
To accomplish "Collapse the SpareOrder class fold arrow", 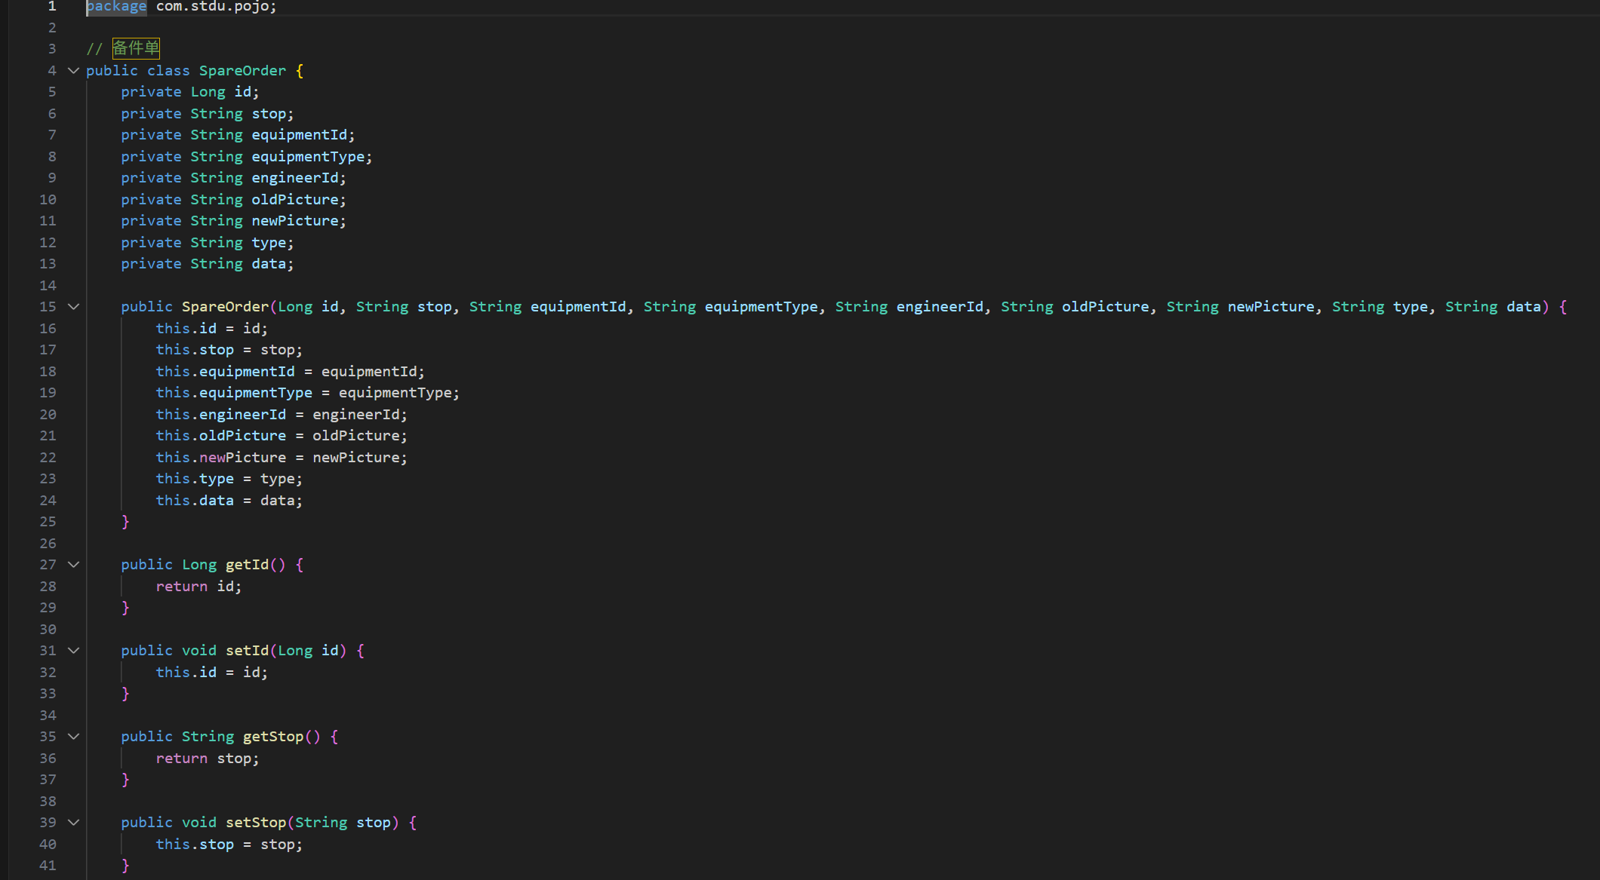I will (x=73, y=70).
